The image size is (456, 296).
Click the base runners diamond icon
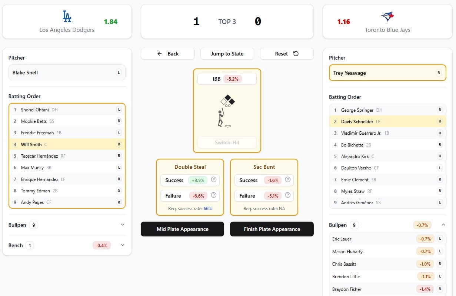(x=228, y=101)
